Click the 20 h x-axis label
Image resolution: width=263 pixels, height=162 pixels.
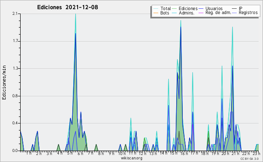225,153
